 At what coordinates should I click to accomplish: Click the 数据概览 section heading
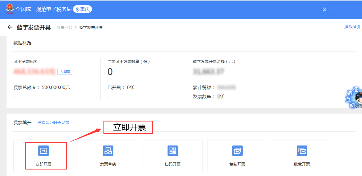point(22,43)
